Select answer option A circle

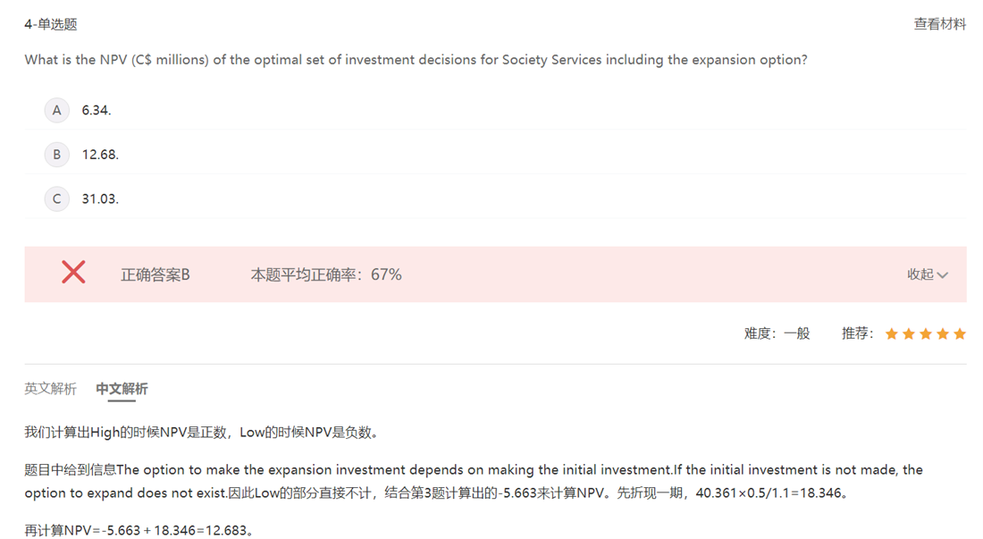click(56, 110)
